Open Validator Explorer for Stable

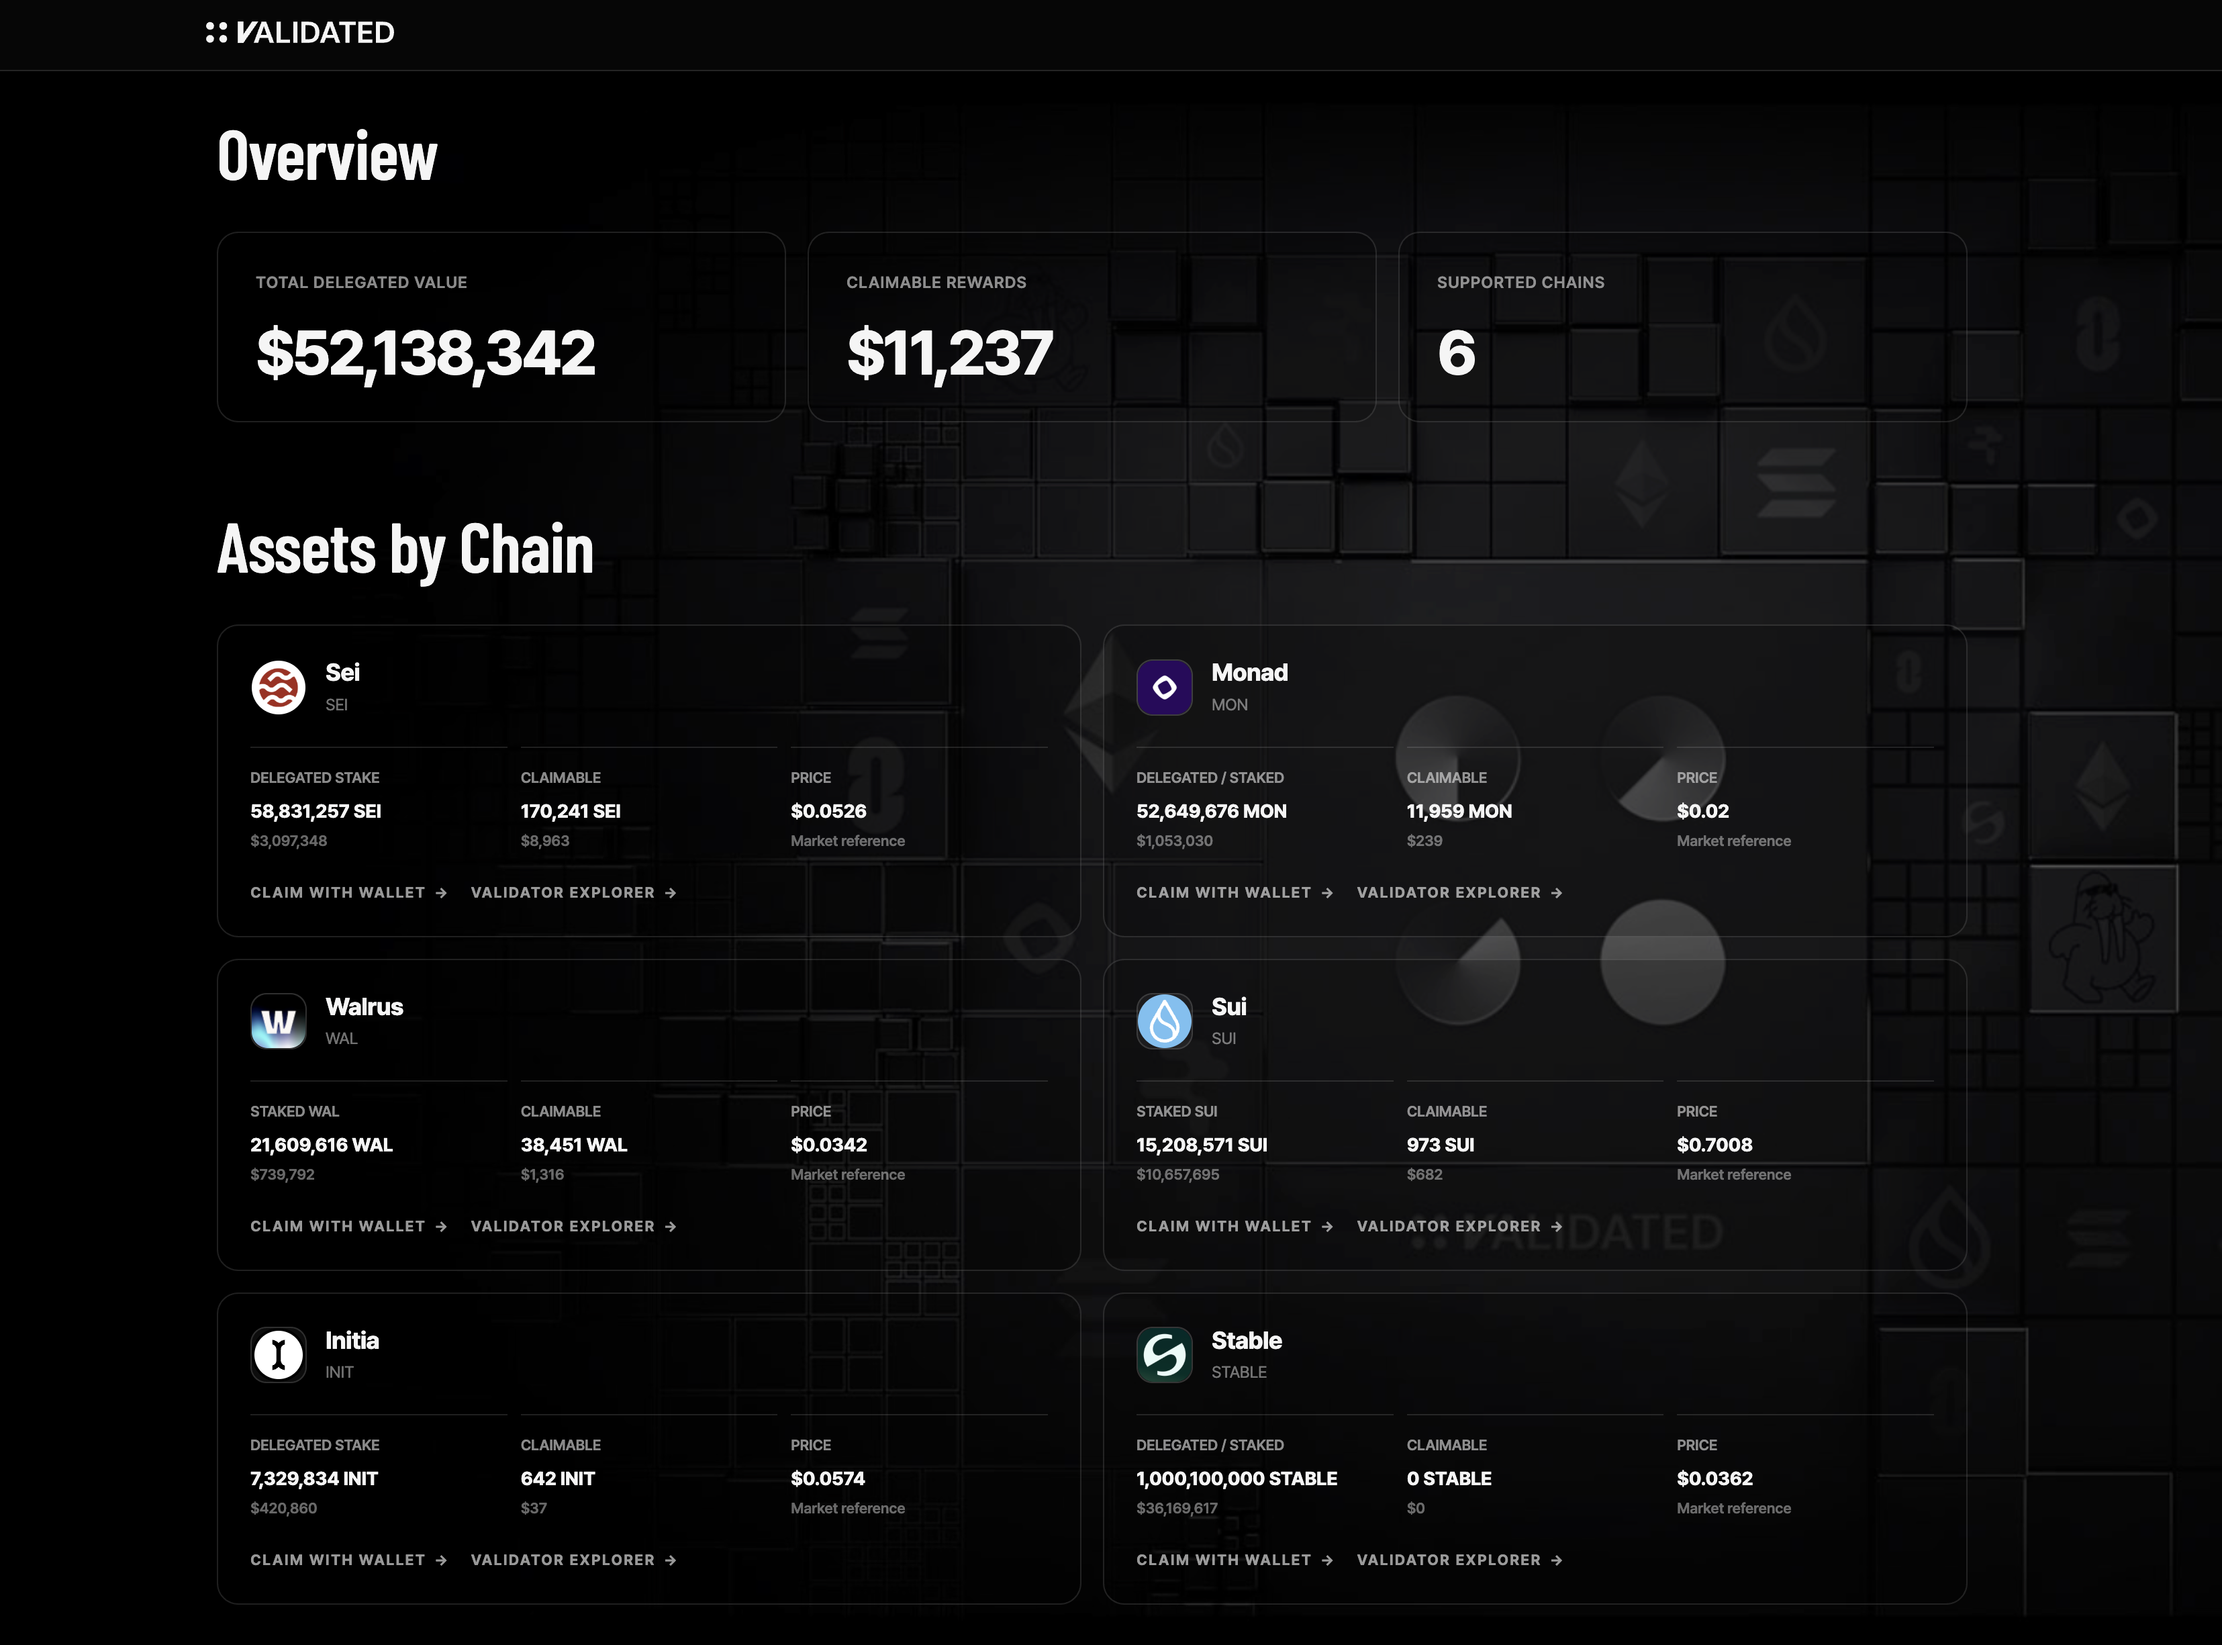point(1459,1559)
